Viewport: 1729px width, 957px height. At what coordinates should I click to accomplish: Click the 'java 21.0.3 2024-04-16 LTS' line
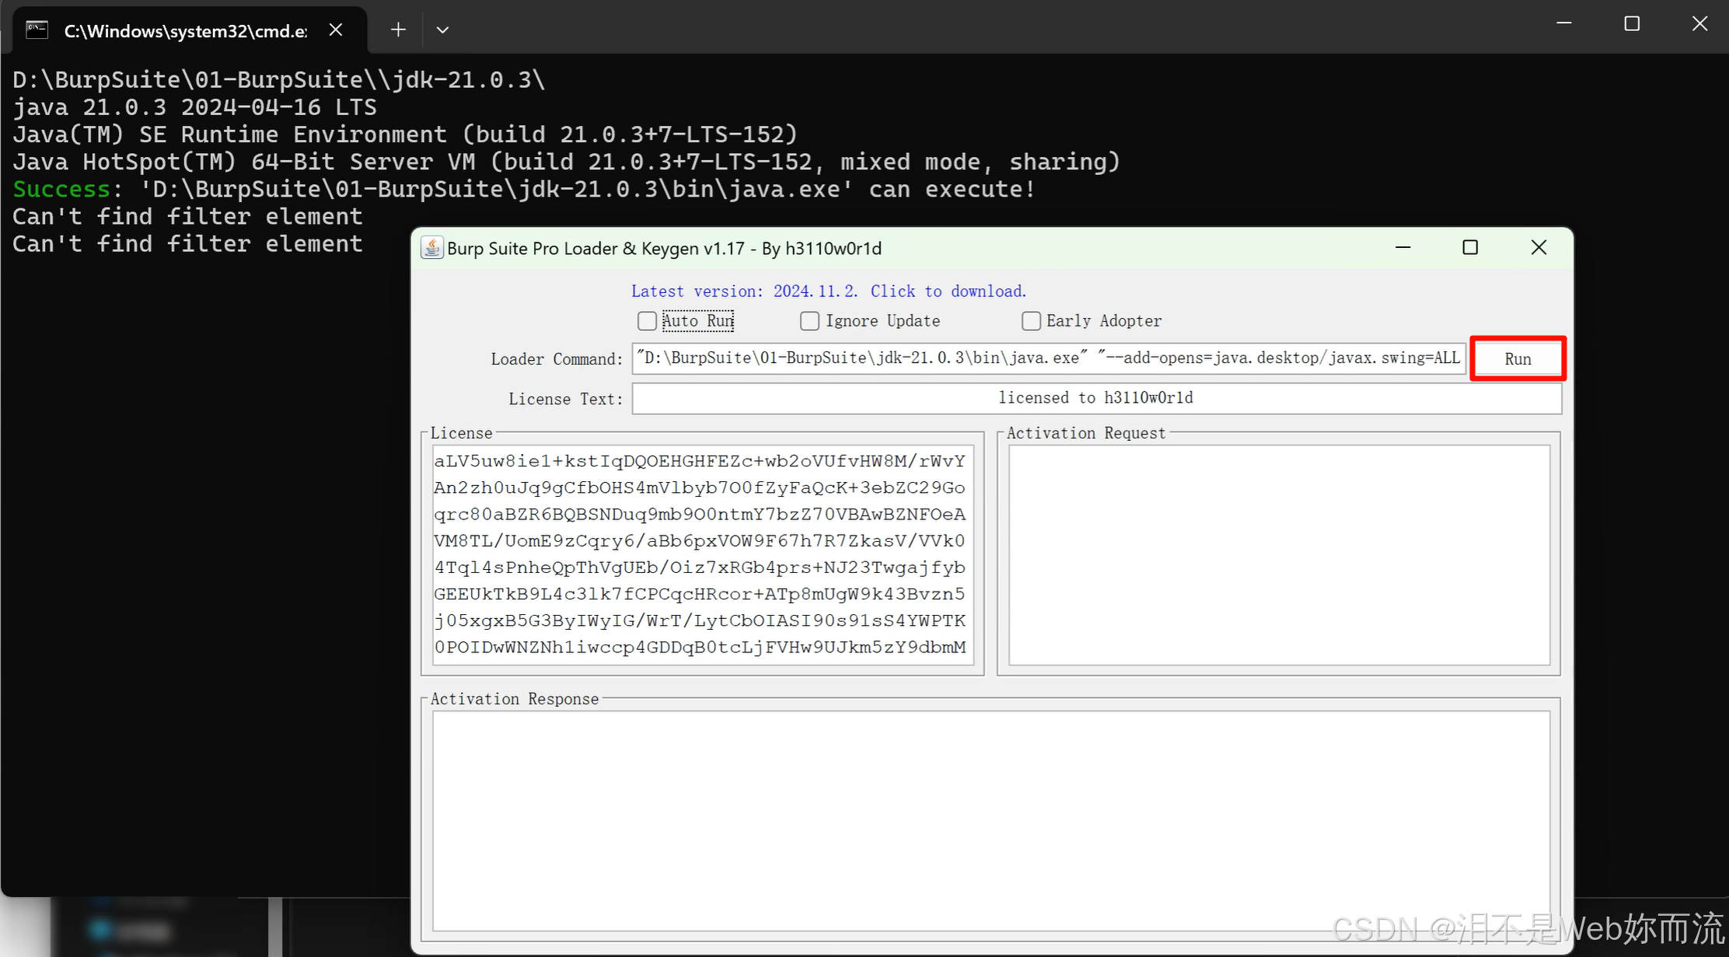[194, 107]
